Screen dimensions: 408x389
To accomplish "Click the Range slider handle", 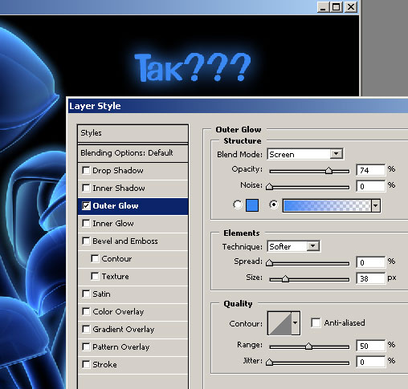I will pos(308,346).
